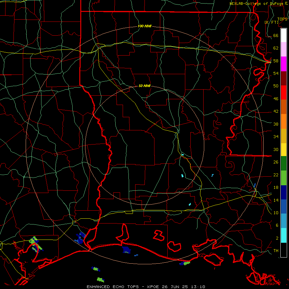Viewport: 289px width, 289px height.
Task: Click the "2" legend value
Action: tap(277, 238)
